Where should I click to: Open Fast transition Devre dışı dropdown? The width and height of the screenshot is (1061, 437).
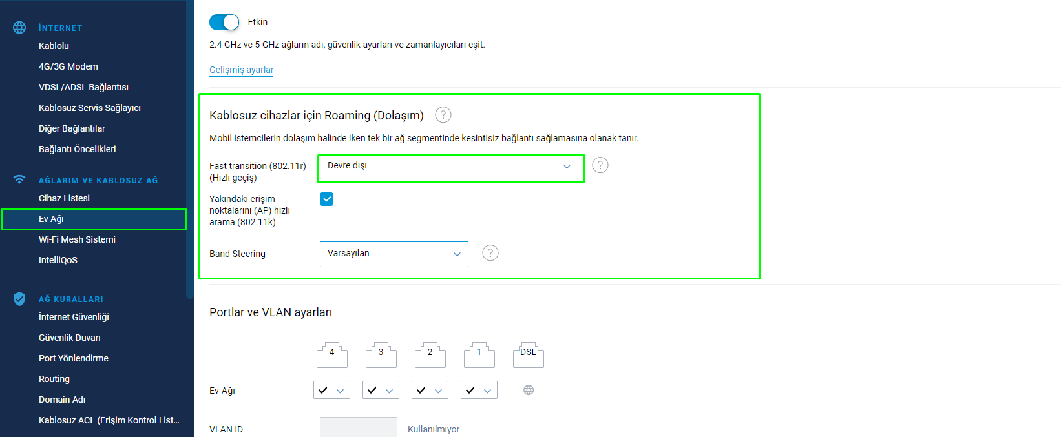[x=449, y=167]
